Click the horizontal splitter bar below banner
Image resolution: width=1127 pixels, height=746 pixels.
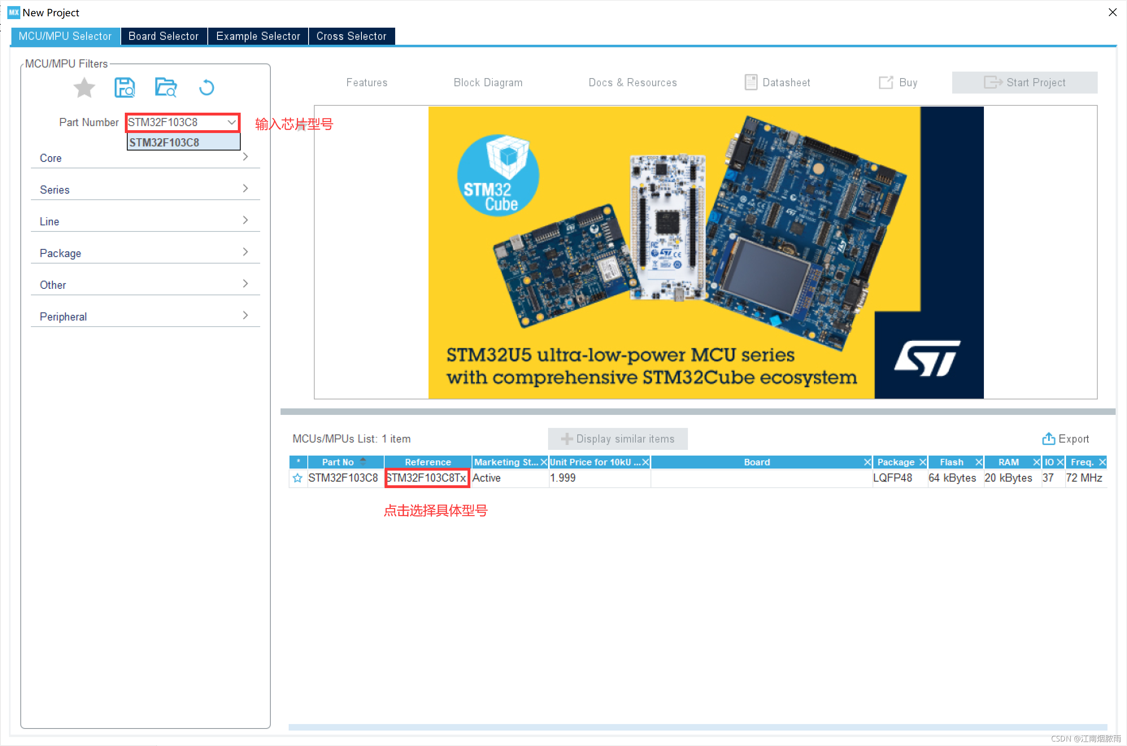pyautogui.click(x=697, y=412)
